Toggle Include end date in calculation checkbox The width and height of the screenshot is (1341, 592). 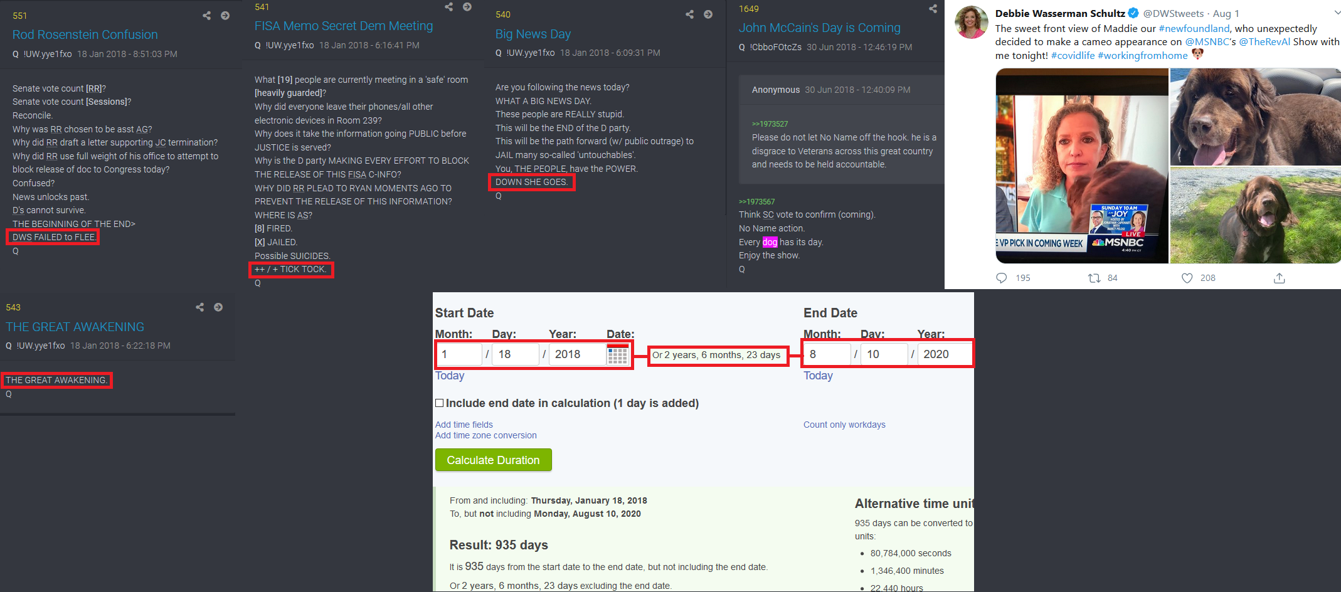coord(440,403)
